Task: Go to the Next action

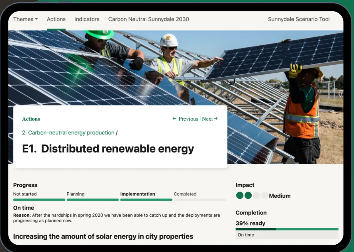Action: (x=210, y=119)
